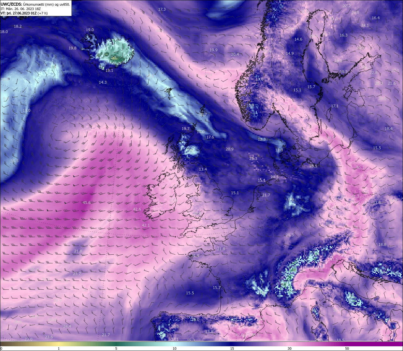Click the 20.4 value in the Norwegian Sea
403x351 pixels.
tap(235, 54)
